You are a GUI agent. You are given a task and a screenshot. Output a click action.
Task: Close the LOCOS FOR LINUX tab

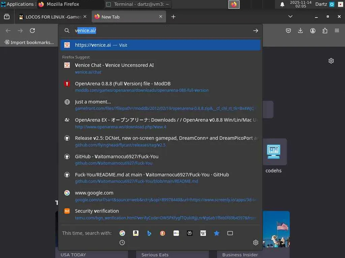85,17
